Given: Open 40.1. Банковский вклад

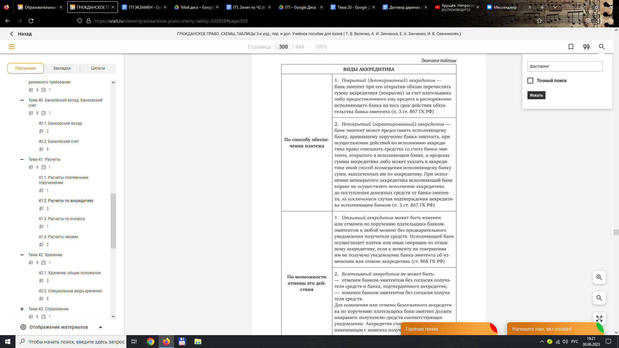Looking at the screenshot, I should [60, 123].
